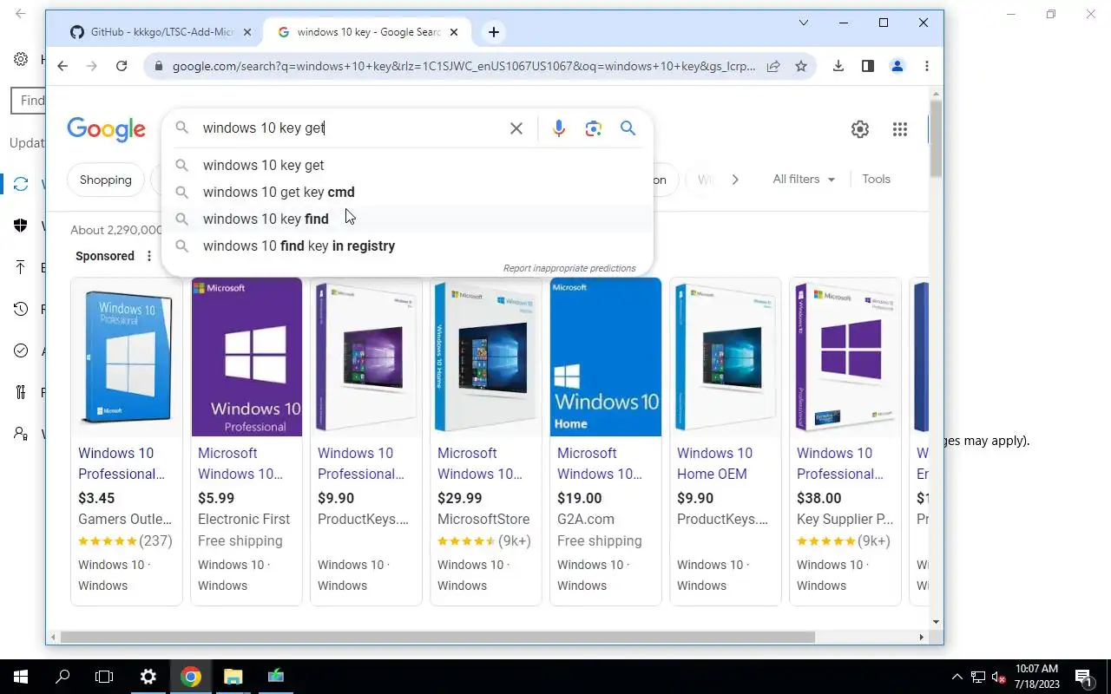Click the Chrome taskbar icon
The height and width of the screenshot is (694, 1111).
point(191,677)
